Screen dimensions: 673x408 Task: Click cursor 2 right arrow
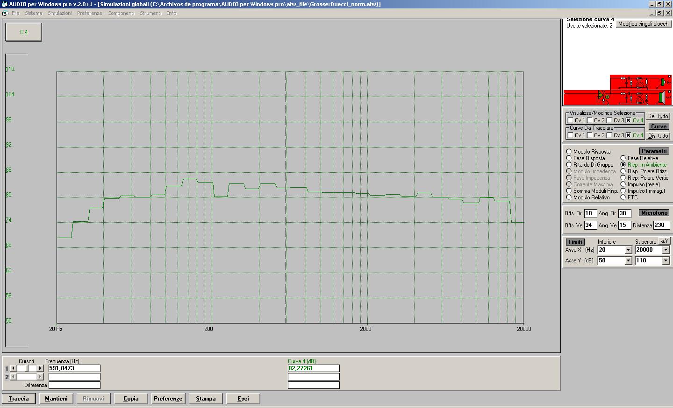coord(40,377)
